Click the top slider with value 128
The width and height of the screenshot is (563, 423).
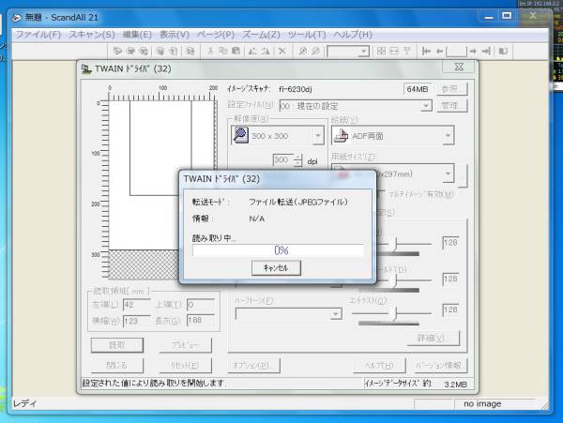(x=395, y=244)
